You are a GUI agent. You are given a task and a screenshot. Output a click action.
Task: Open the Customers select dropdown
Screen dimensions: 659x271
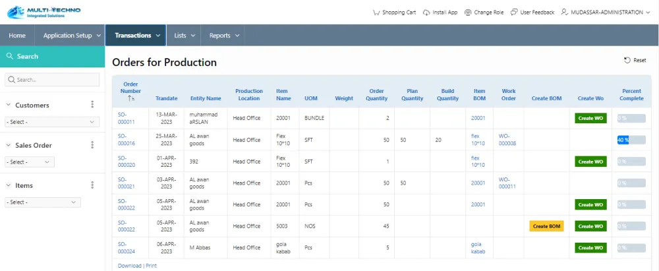click(51, 122)
